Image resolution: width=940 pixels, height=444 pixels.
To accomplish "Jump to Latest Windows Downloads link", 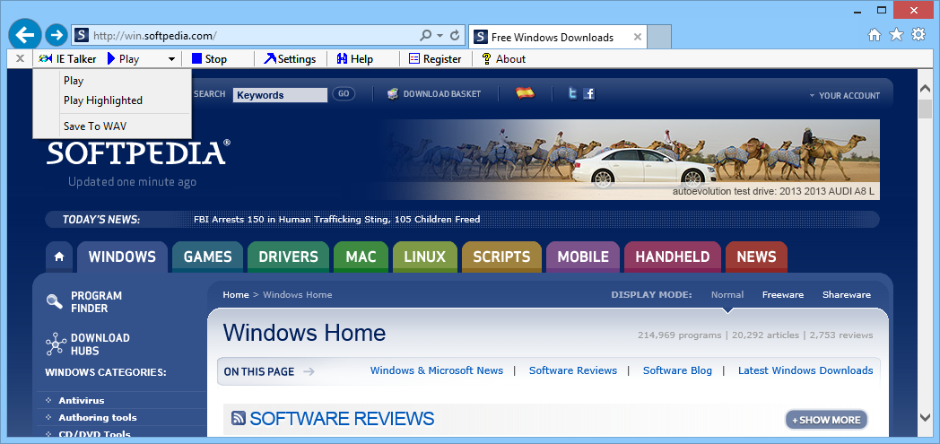I will (805, 370).
